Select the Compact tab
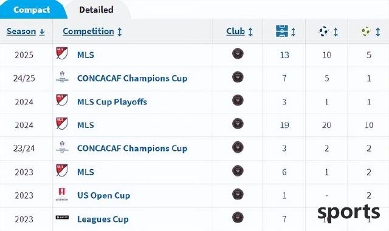The image size is (389, 231). coord(32,10)
